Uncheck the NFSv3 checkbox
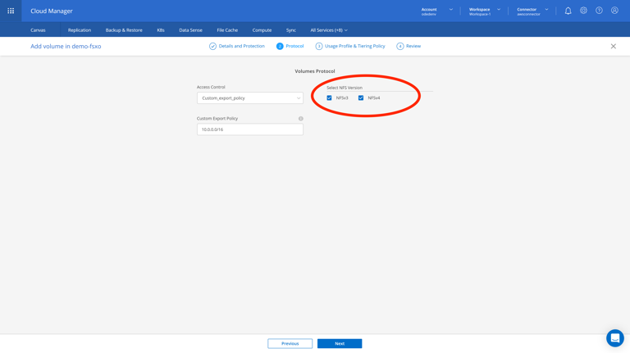The image size is (630, 353). 330,98
